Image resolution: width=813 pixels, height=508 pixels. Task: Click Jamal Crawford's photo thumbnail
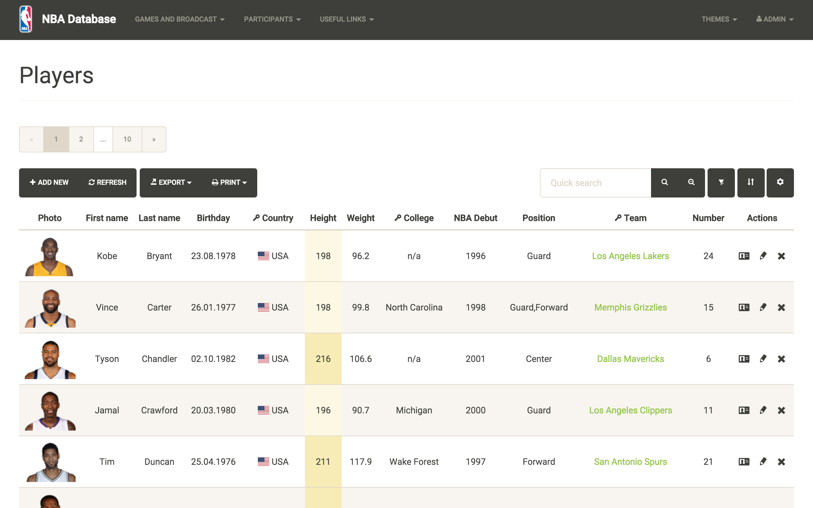50,411
